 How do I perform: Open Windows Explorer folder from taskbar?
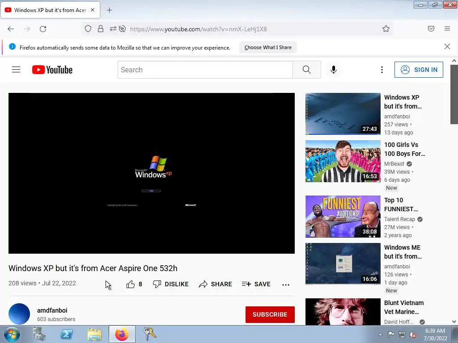(x=94, y=334)
